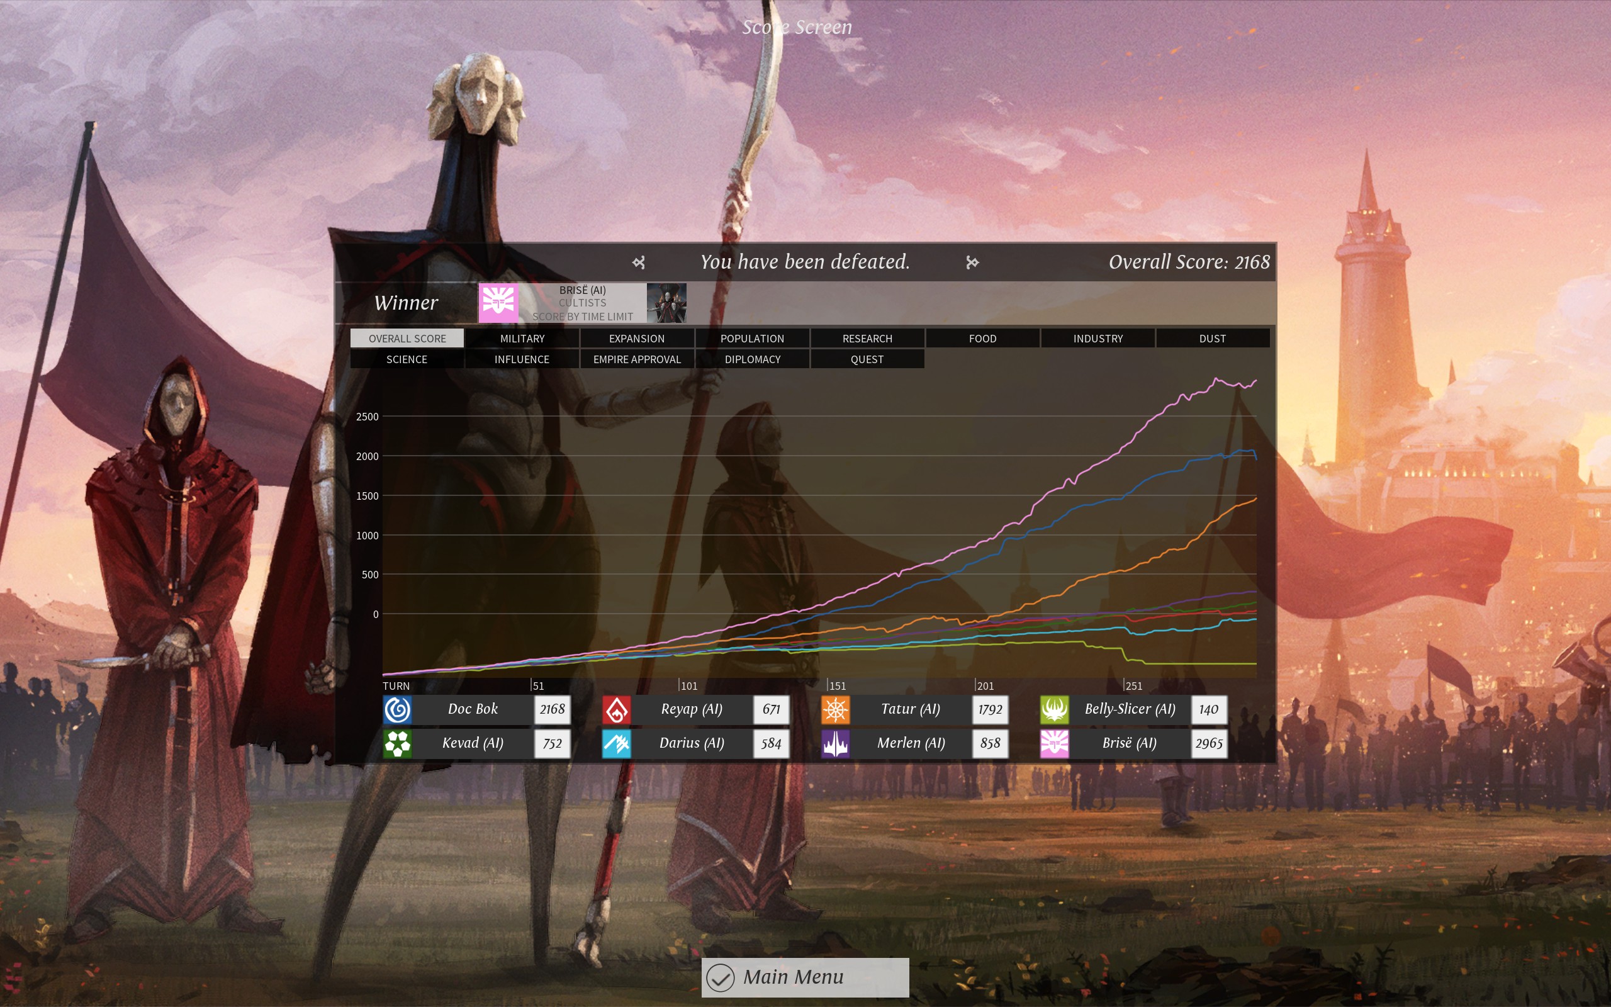Screen dimensions: 1611x1007
Task: Click Brisë's pink Cultists faction icon
Action: (x=1055, y=743)
